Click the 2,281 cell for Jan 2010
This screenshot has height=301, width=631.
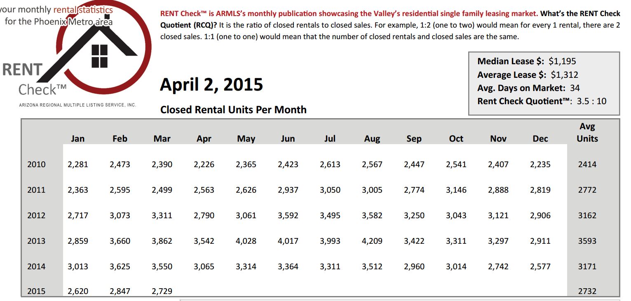click(78, 165)
